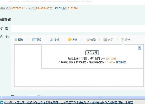Viewport: 145px width, 104px height.
Task: Open the 表情 smiley emoticon picker
Action: tap(70, 40)
